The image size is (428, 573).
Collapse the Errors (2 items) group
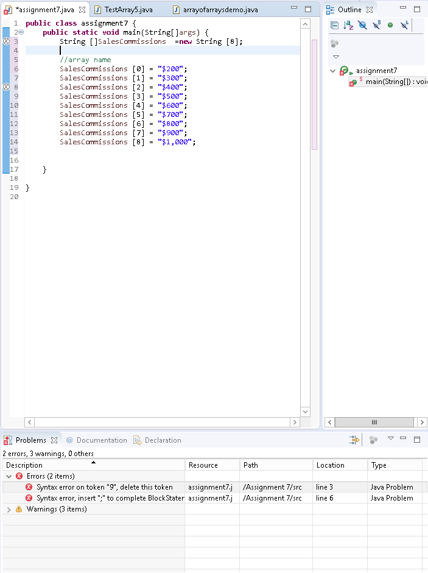[9, 476]
